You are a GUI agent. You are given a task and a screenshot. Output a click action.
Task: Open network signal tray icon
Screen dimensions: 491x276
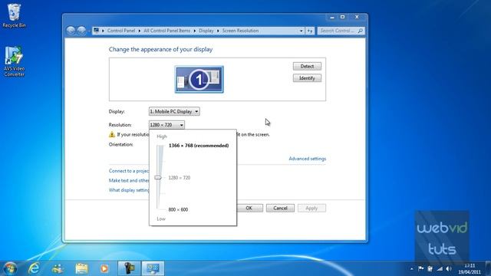[440, 268]
